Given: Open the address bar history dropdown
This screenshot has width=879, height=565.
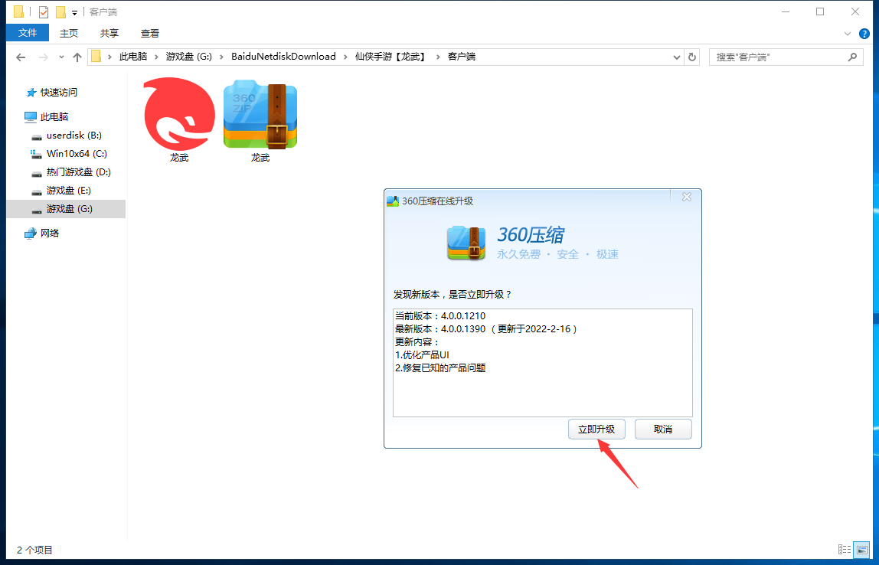Looking at the screenshot, I should 676,57.
